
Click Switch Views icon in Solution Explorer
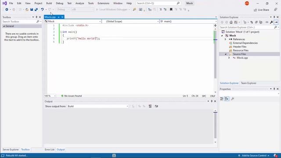236,22
